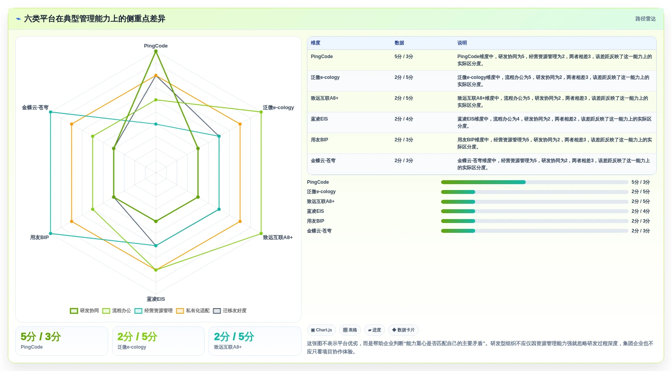The width and height of the screenshot is (672, 371).
Task: Toggle the 流程办公 legend series
Action: click(116, 311)
